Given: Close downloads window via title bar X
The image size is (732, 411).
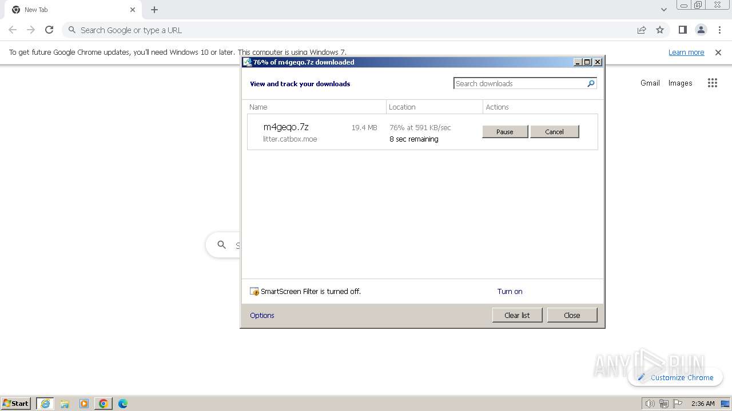Looking at the screenshot, I should point(598,62).
